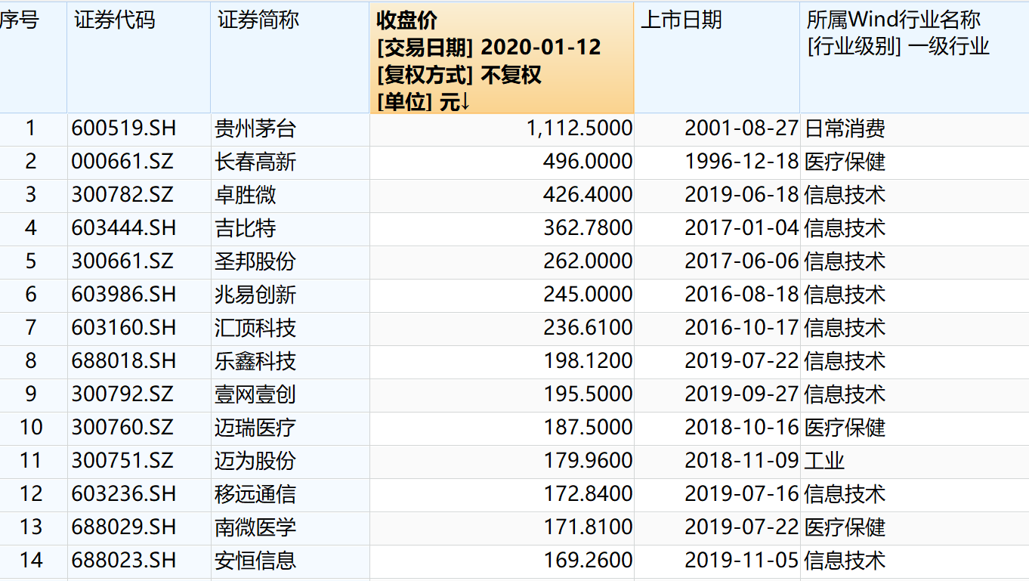Select closing price 245.0000
The image size is (1029, 581).
pyautogui.click(x=588, y=295)
